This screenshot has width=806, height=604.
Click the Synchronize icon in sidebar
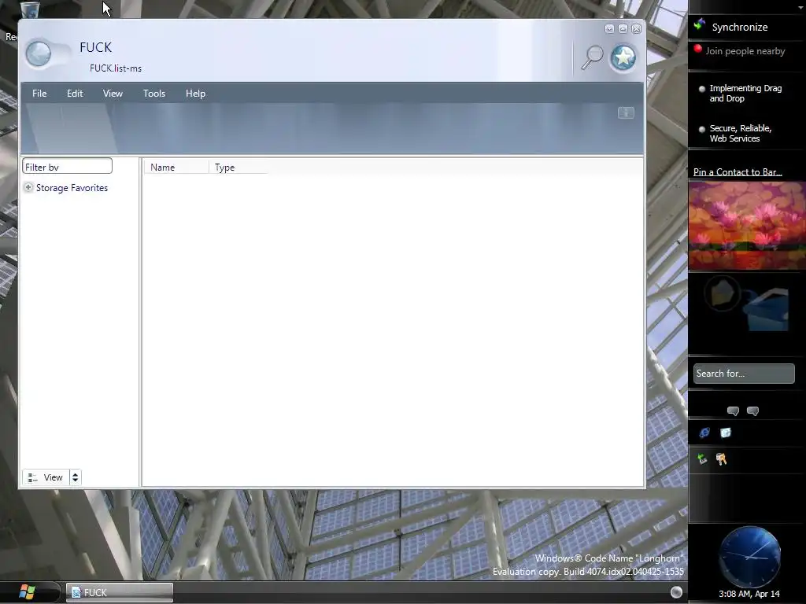point(699,24)
